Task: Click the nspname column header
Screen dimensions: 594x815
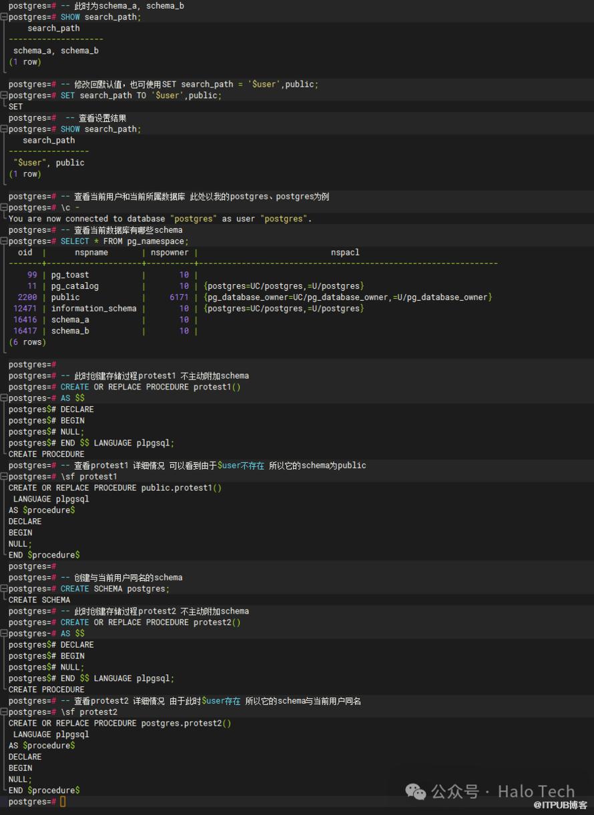Action: coord(91,253)
